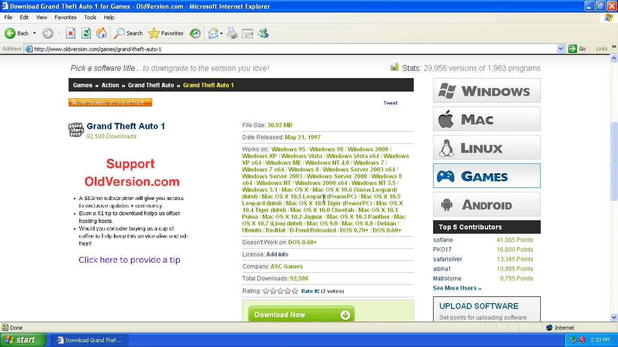Select the Games platform button

click(x=487, y=176)
